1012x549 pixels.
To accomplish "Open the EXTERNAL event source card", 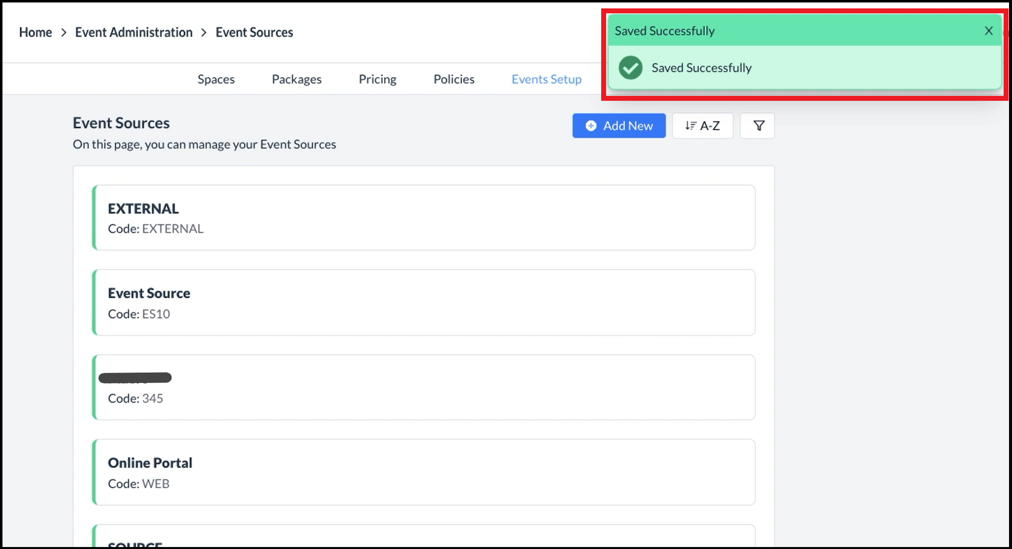I will coord(424,218).
